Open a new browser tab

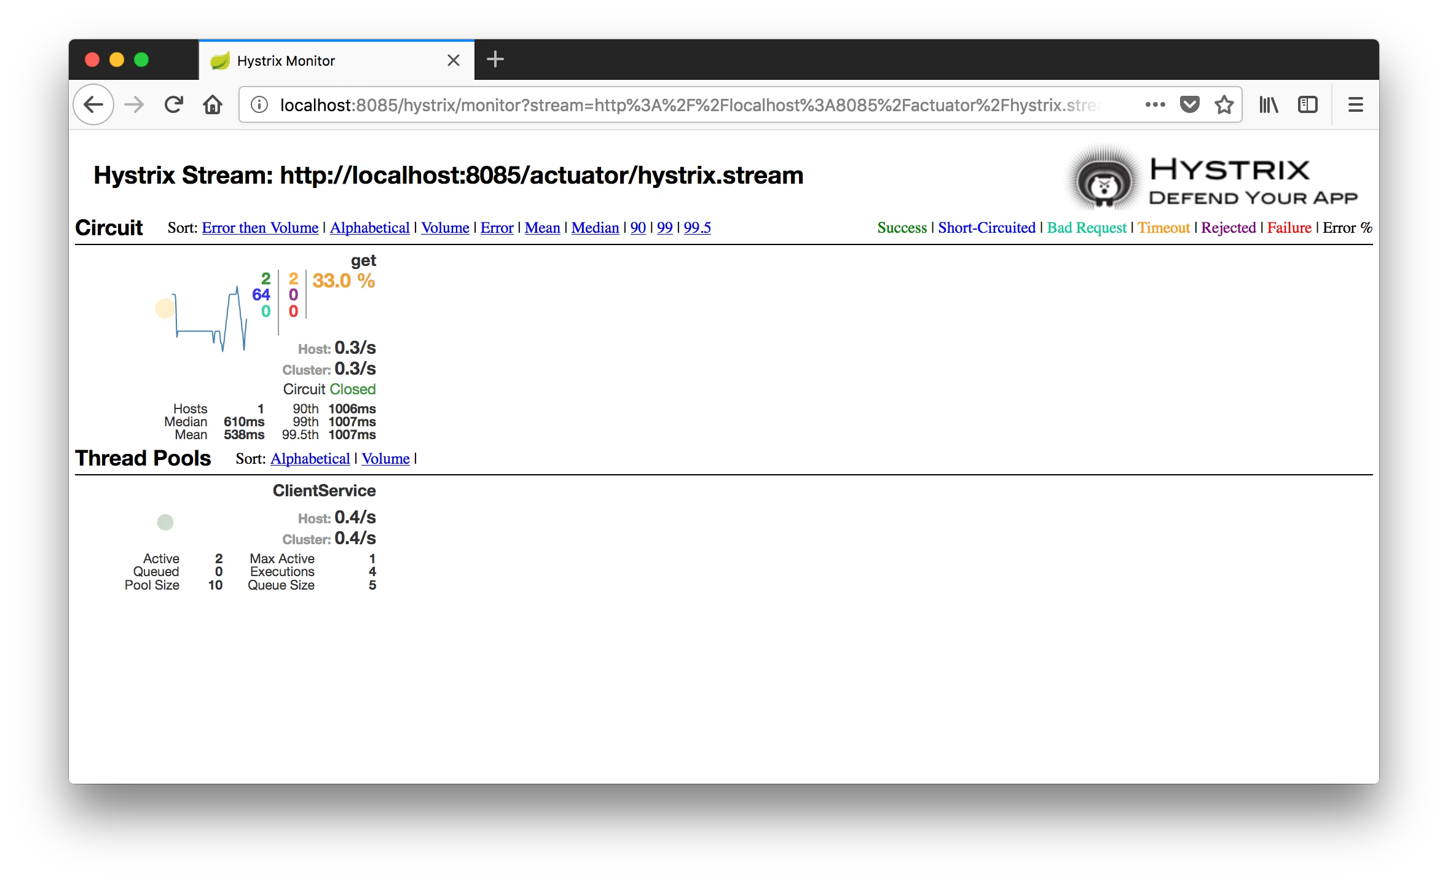[495, 60]
